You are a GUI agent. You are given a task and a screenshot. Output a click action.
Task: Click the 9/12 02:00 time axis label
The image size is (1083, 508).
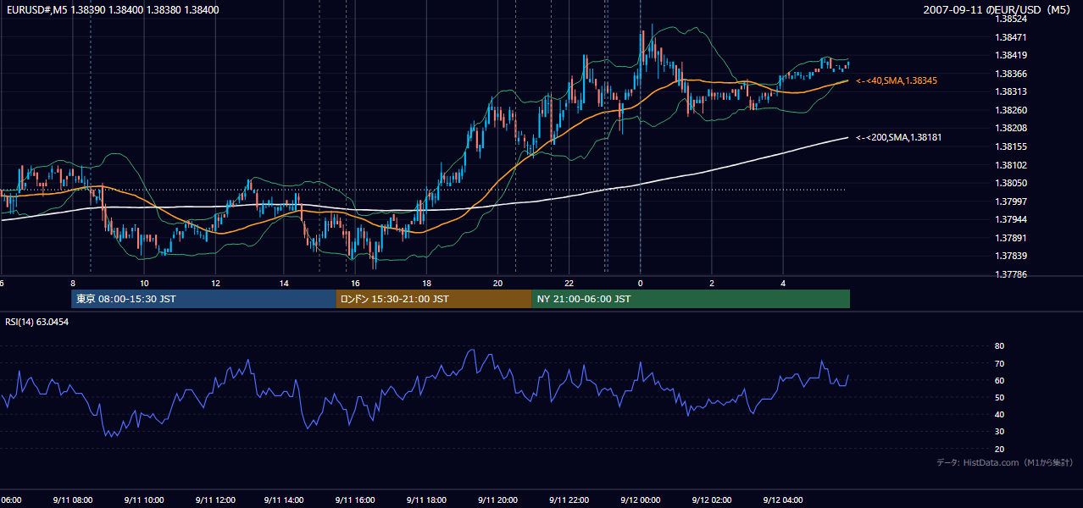711,500
